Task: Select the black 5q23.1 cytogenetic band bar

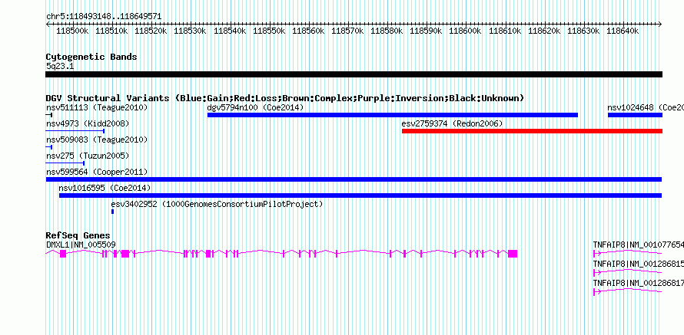Action: point(354,74)
